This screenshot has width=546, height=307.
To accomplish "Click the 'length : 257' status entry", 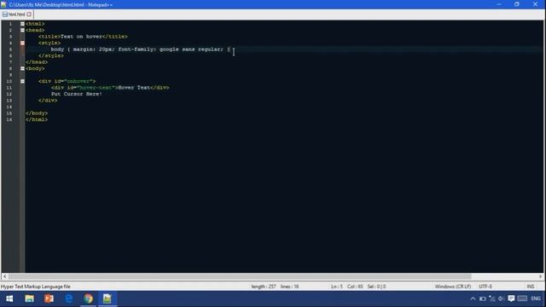I will tap(264, 287).
